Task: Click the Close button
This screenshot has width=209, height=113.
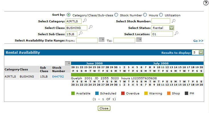Action: pos(104,108)
